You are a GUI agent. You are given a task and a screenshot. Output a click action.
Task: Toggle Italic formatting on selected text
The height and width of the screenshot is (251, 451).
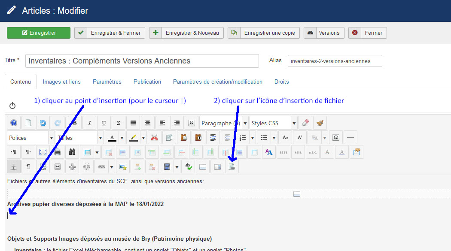(x=89, y=123)
